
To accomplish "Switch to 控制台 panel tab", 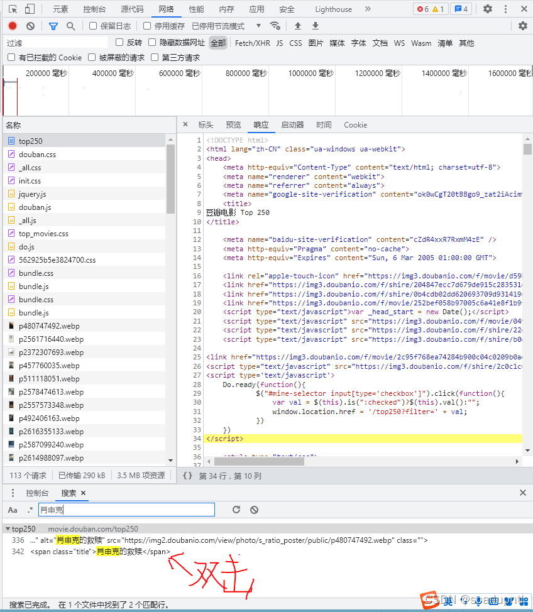I will [94, 9].
